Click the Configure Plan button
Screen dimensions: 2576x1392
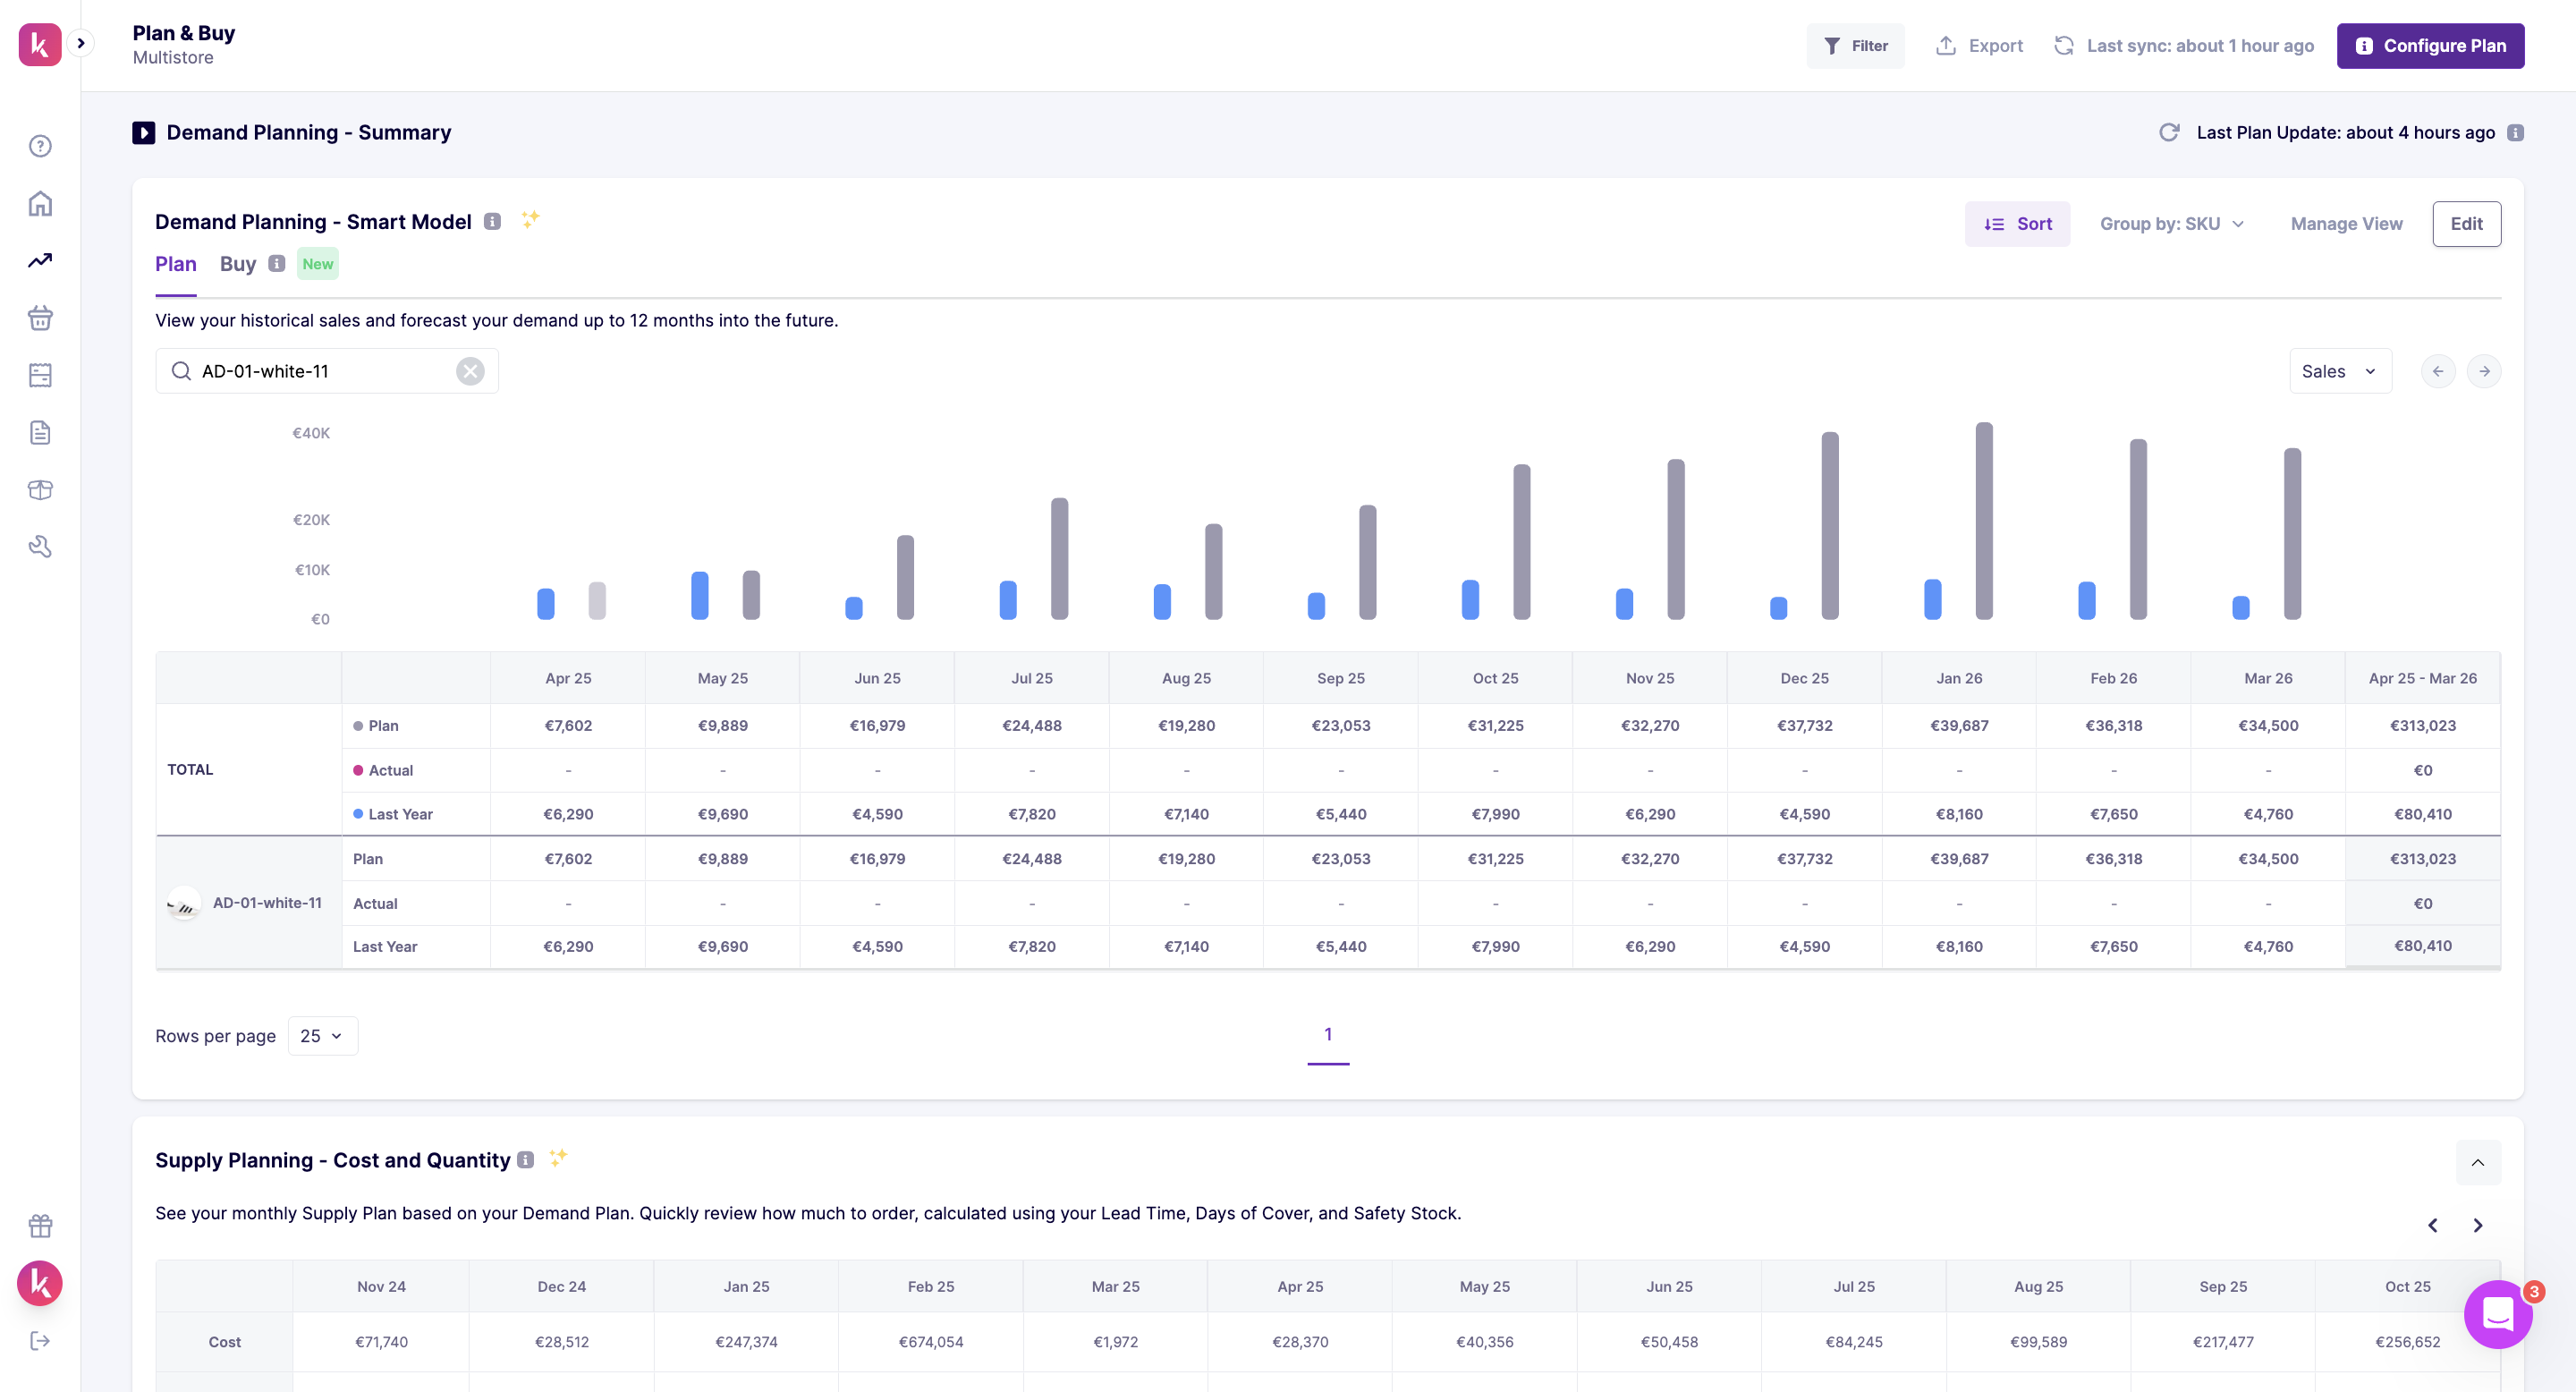pos(2429,46)
